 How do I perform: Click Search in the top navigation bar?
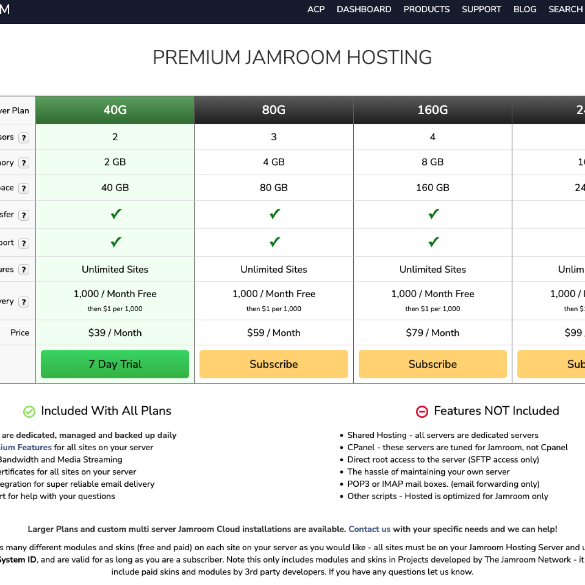[x=565, y=9]
